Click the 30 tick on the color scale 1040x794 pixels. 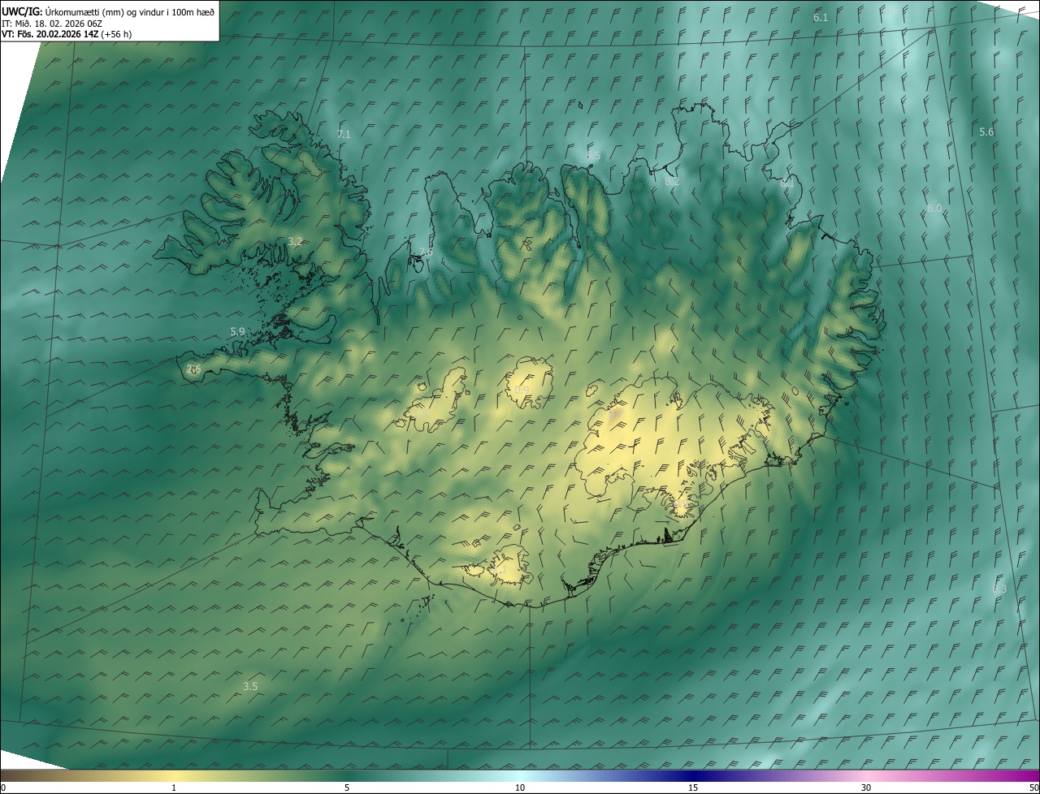click(866, 788)
